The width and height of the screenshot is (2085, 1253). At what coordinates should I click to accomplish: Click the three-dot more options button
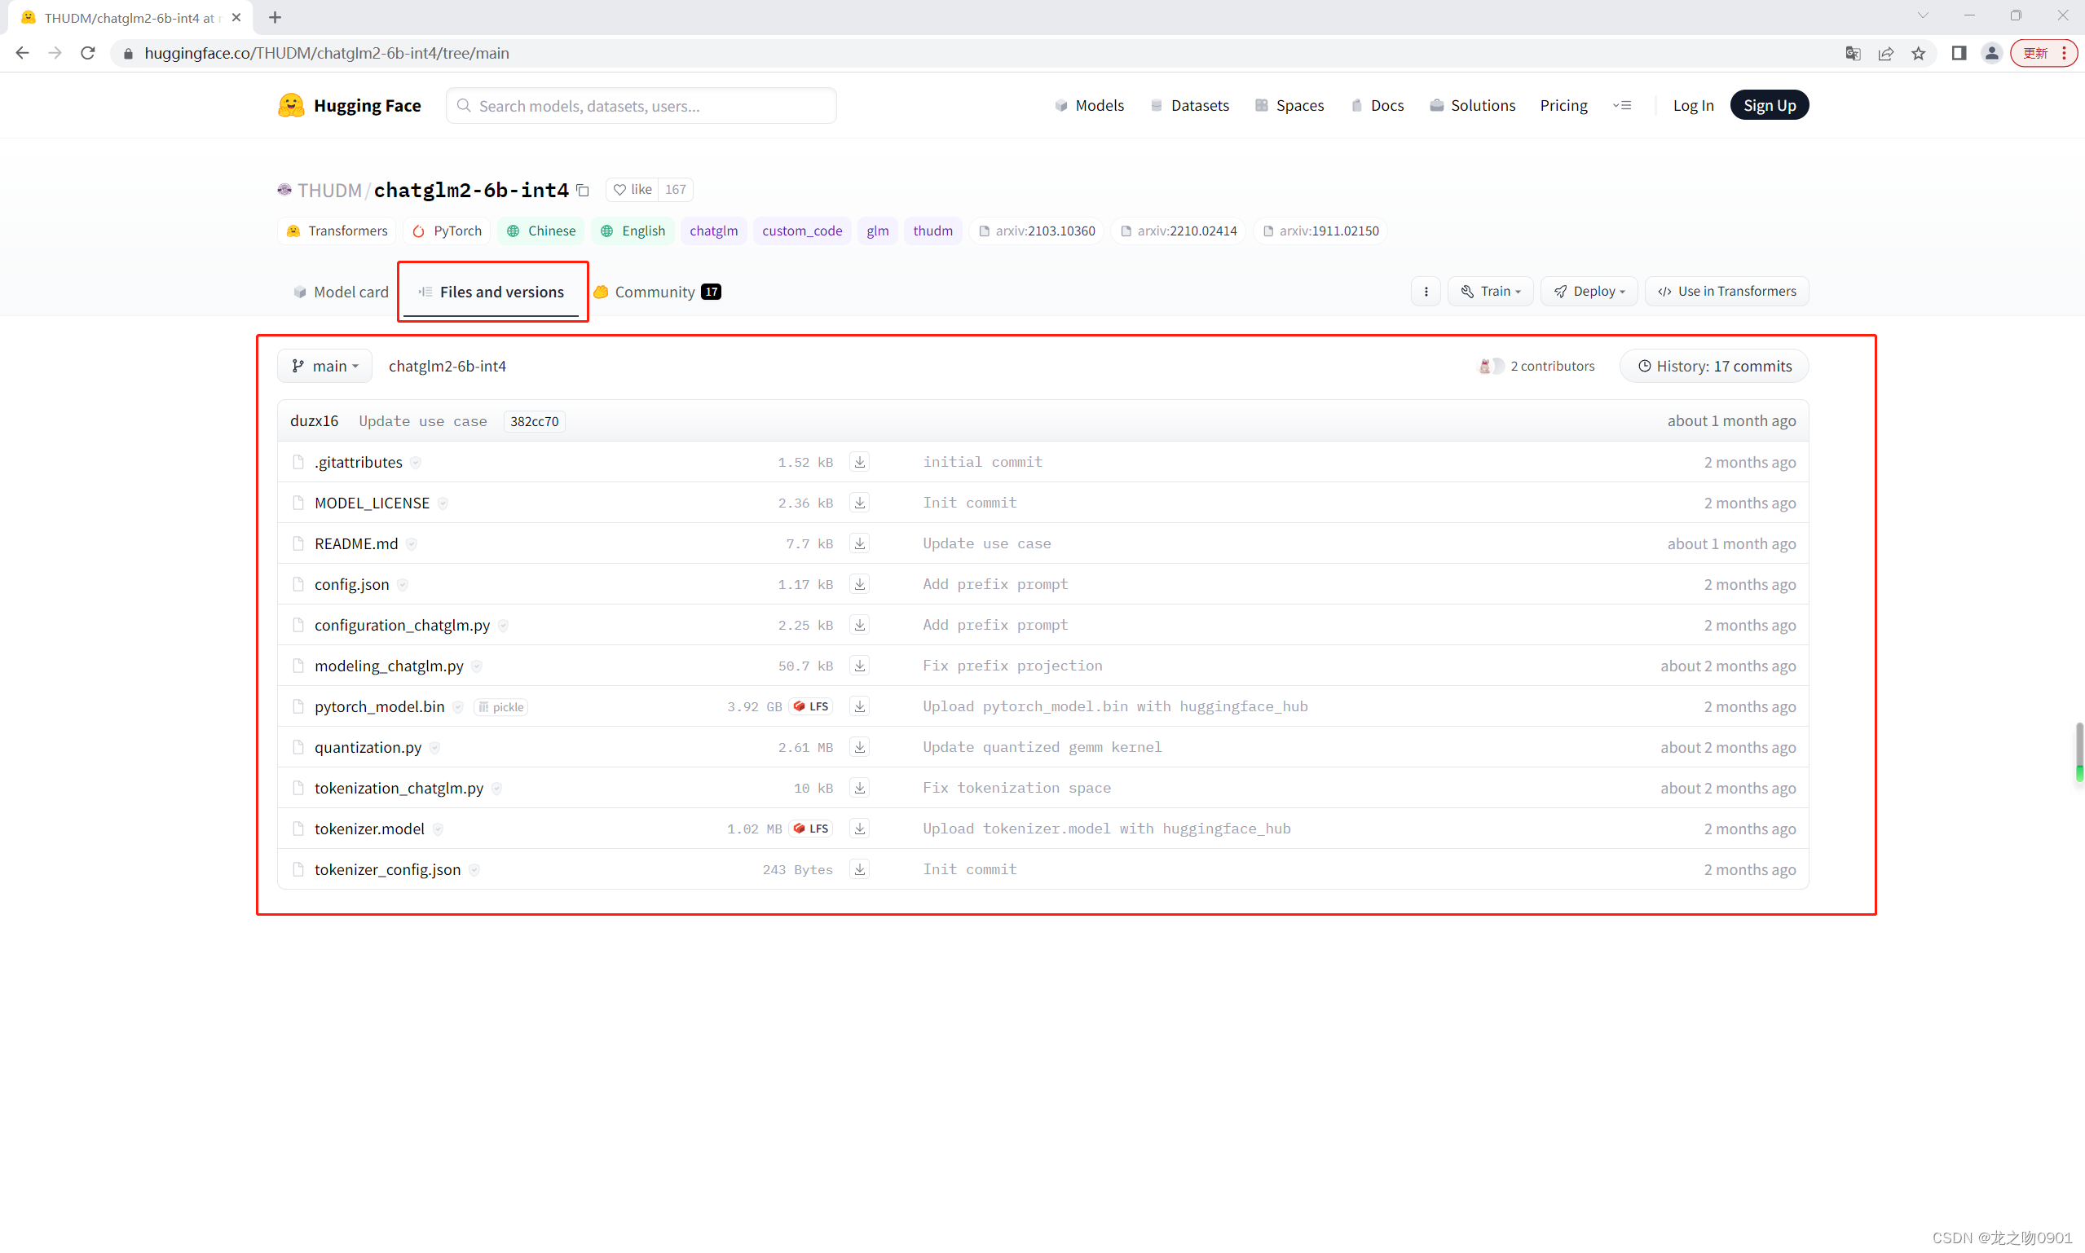tap(1426, 292)
